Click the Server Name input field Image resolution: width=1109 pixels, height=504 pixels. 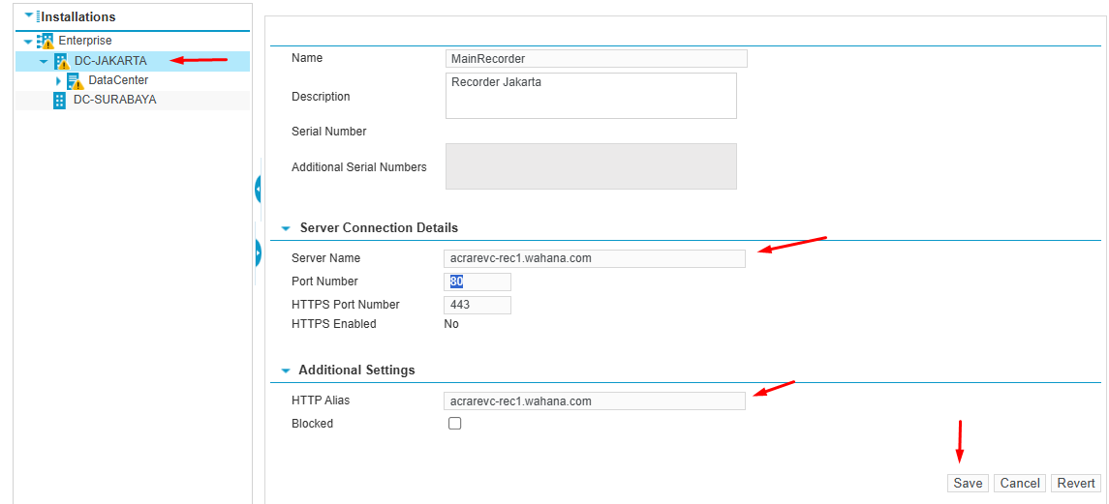(594, 258)
